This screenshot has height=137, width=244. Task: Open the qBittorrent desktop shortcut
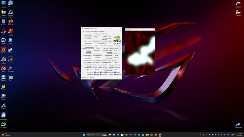pyautogui.click(x=11, y=4)
